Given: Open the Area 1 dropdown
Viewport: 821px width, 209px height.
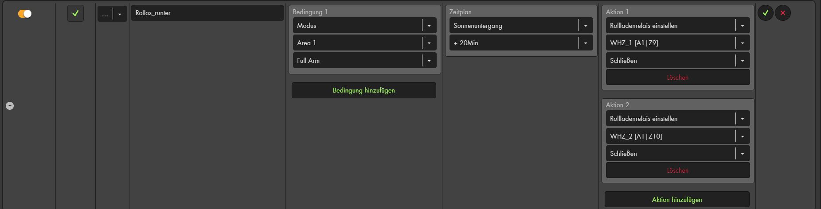Looking at the screenshot, I should point(364,43).
